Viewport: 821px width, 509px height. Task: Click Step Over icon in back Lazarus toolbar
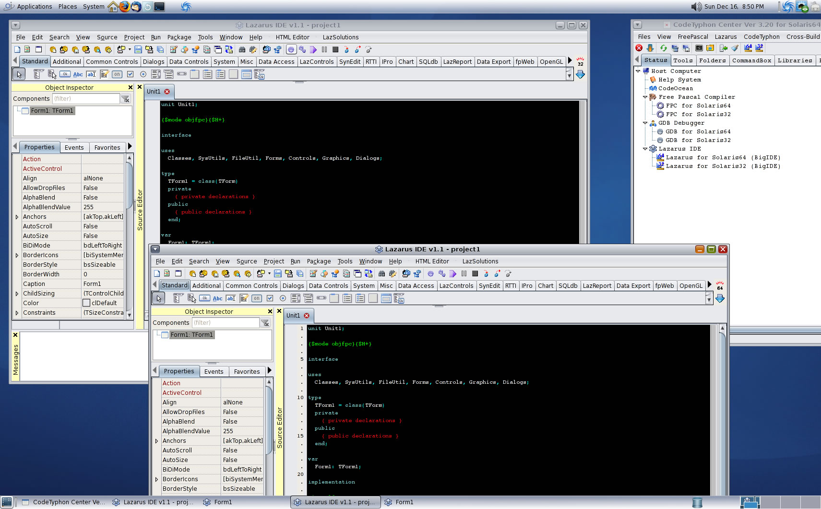coord(357,49)
